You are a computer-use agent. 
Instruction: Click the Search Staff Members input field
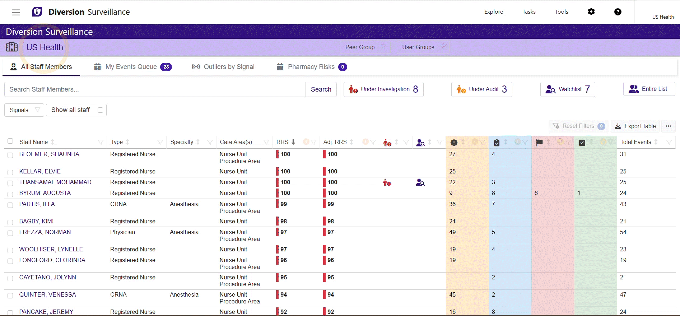click(x=155, y=89)
